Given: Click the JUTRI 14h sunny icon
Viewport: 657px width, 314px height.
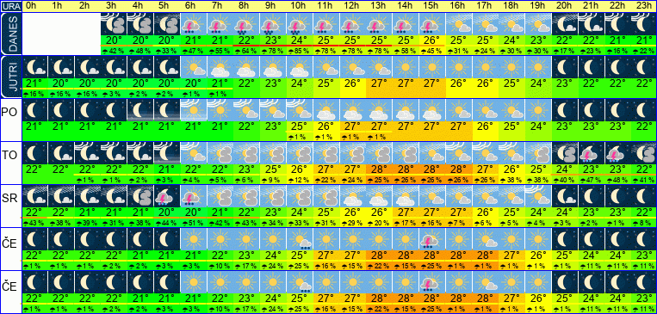Looking at the screenshot, I should tap(405, 66).
